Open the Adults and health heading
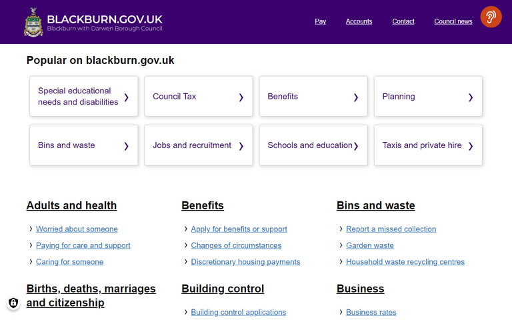The width and height of the screenshot is (512, 320). pyautogui.click(x=71, y=205)
